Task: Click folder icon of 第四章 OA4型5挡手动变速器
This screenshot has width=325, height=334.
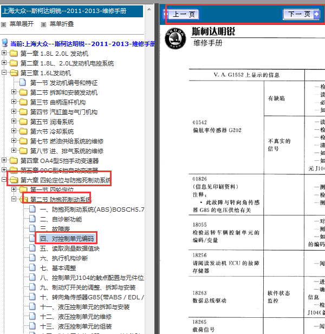Action: [x=14, y=160]
